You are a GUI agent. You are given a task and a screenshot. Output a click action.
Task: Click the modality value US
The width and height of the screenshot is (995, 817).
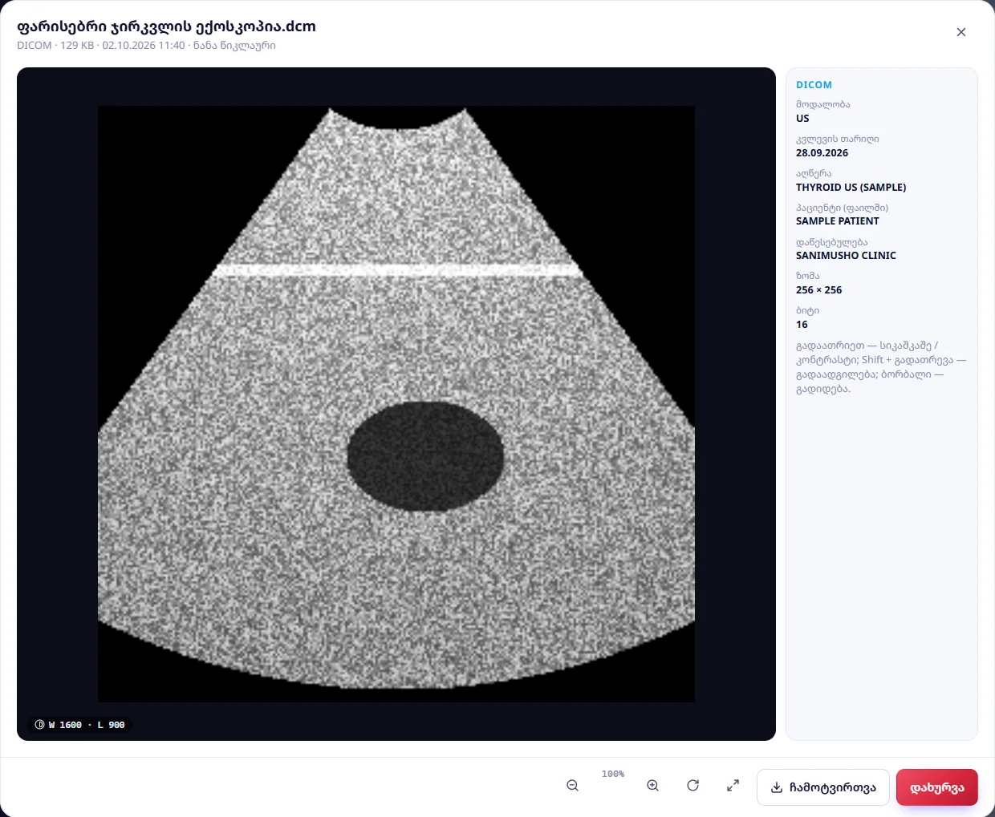802,119
